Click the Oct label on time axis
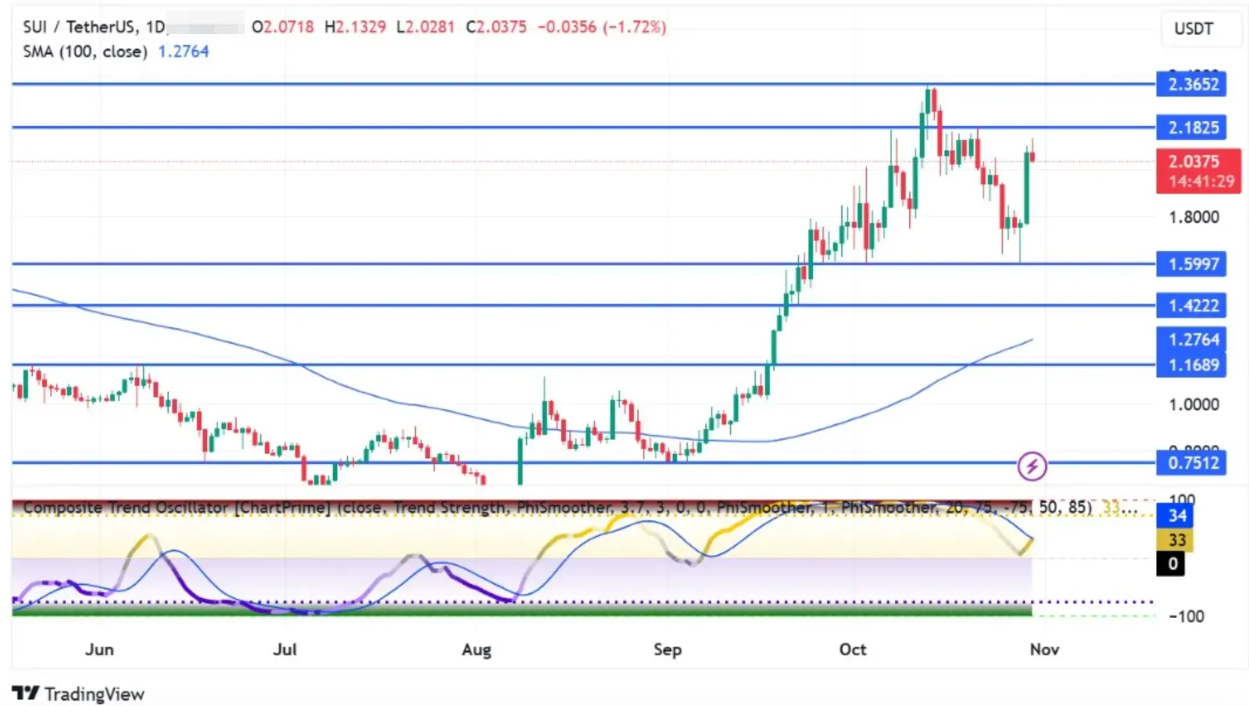 tap(852, 650)
